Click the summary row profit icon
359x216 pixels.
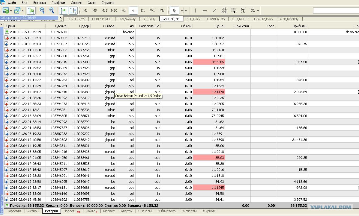coord(7,205)
